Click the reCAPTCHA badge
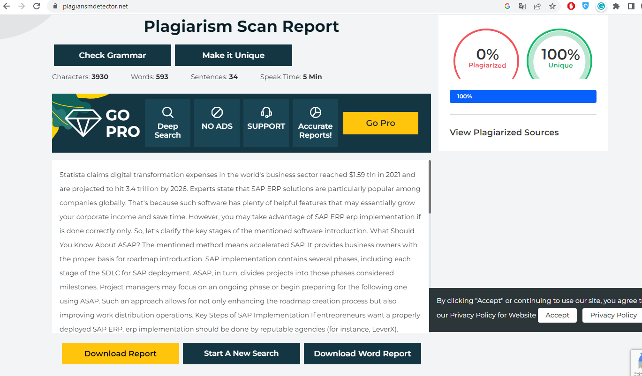The height and width of the screenshot is (376, 642). coord(636,362)
